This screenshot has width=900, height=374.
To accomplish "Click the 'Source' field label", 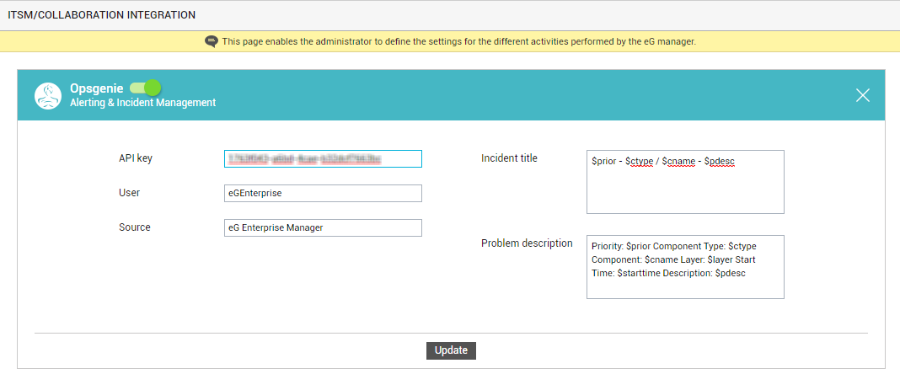I will [134, 227].
